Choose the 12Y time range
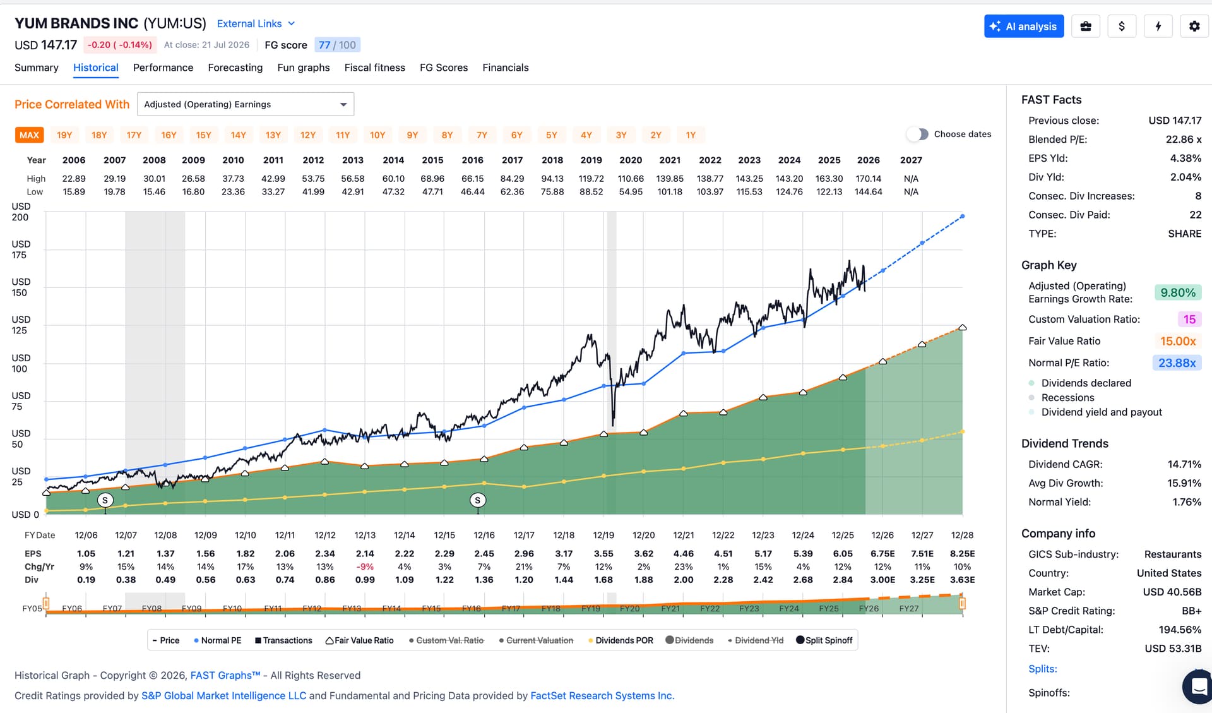The width and height of the screenshot is (1212, 713). coord(308,135)
